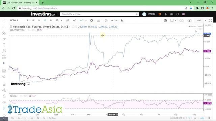Select the crosshair cursor tool
The image size is (216, 121).
coord(4,21)
